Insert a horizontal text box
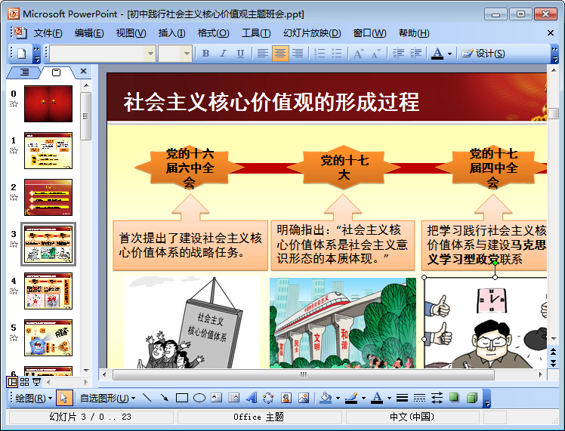Screen dimensions: 565x431 pyautogui.click(x=216, y=398)
